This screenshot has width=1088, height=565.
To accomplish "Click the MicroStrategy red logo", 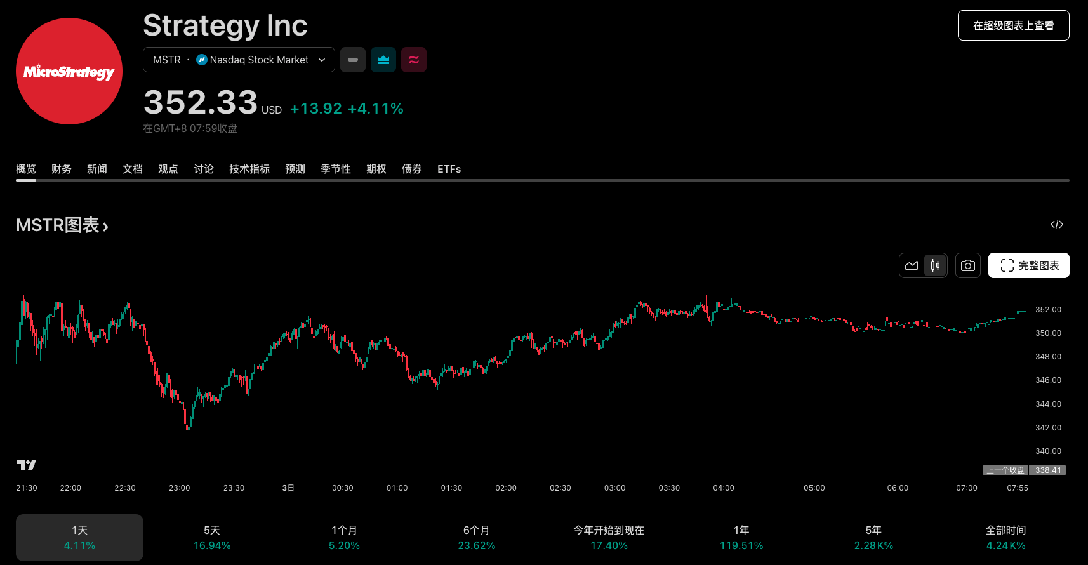I will pos(69,71).
